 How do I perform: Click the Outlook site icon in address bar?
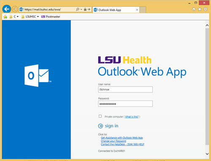(22, 9)
